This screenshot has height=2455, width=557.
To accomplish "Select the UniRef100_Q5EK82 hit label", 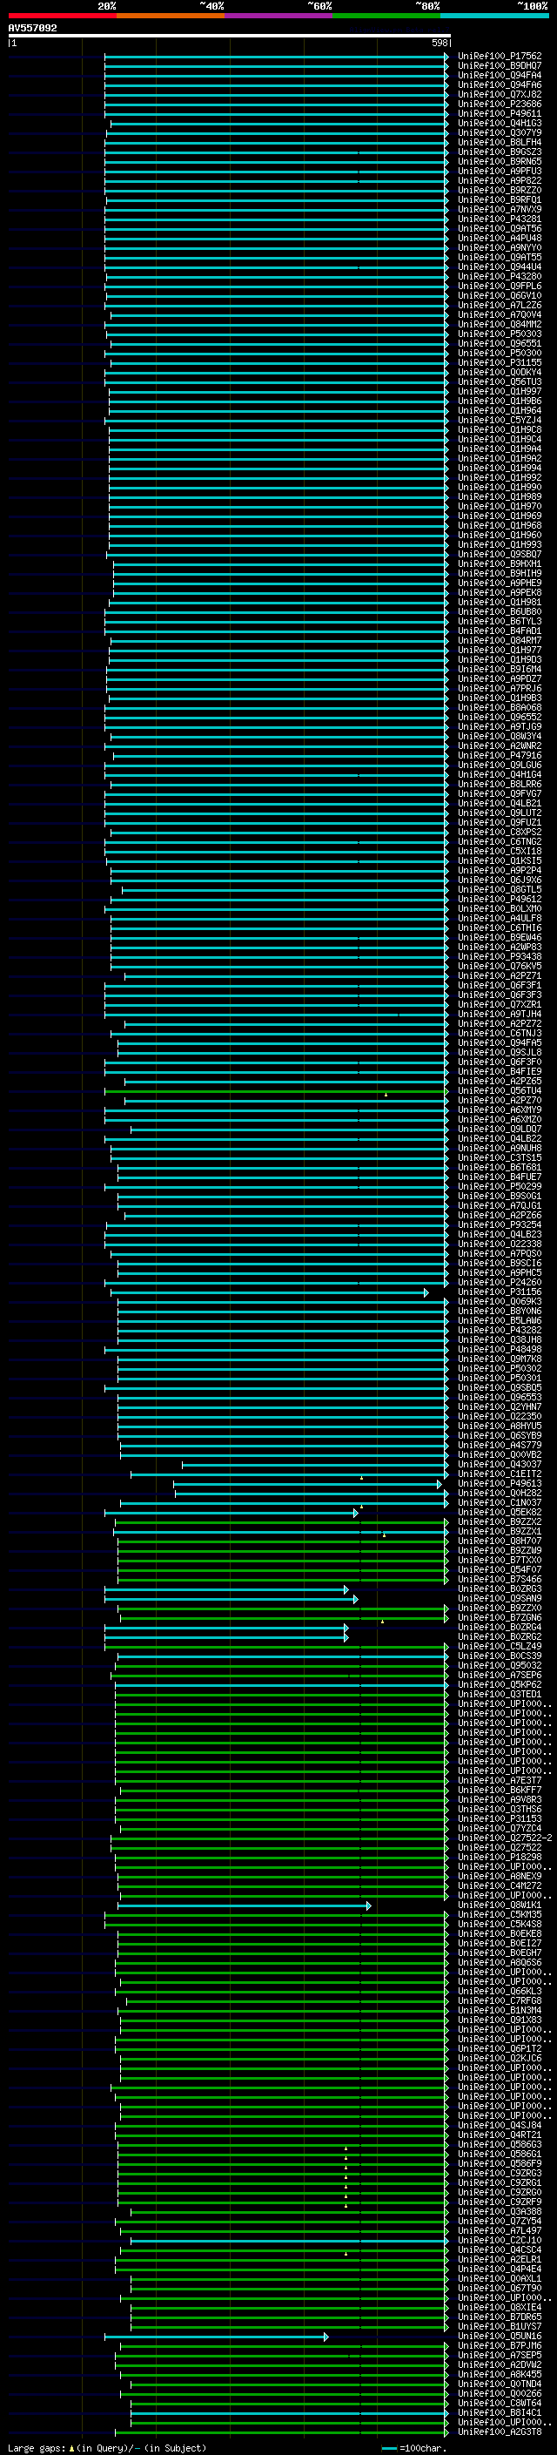I will tap(499, 1513).
